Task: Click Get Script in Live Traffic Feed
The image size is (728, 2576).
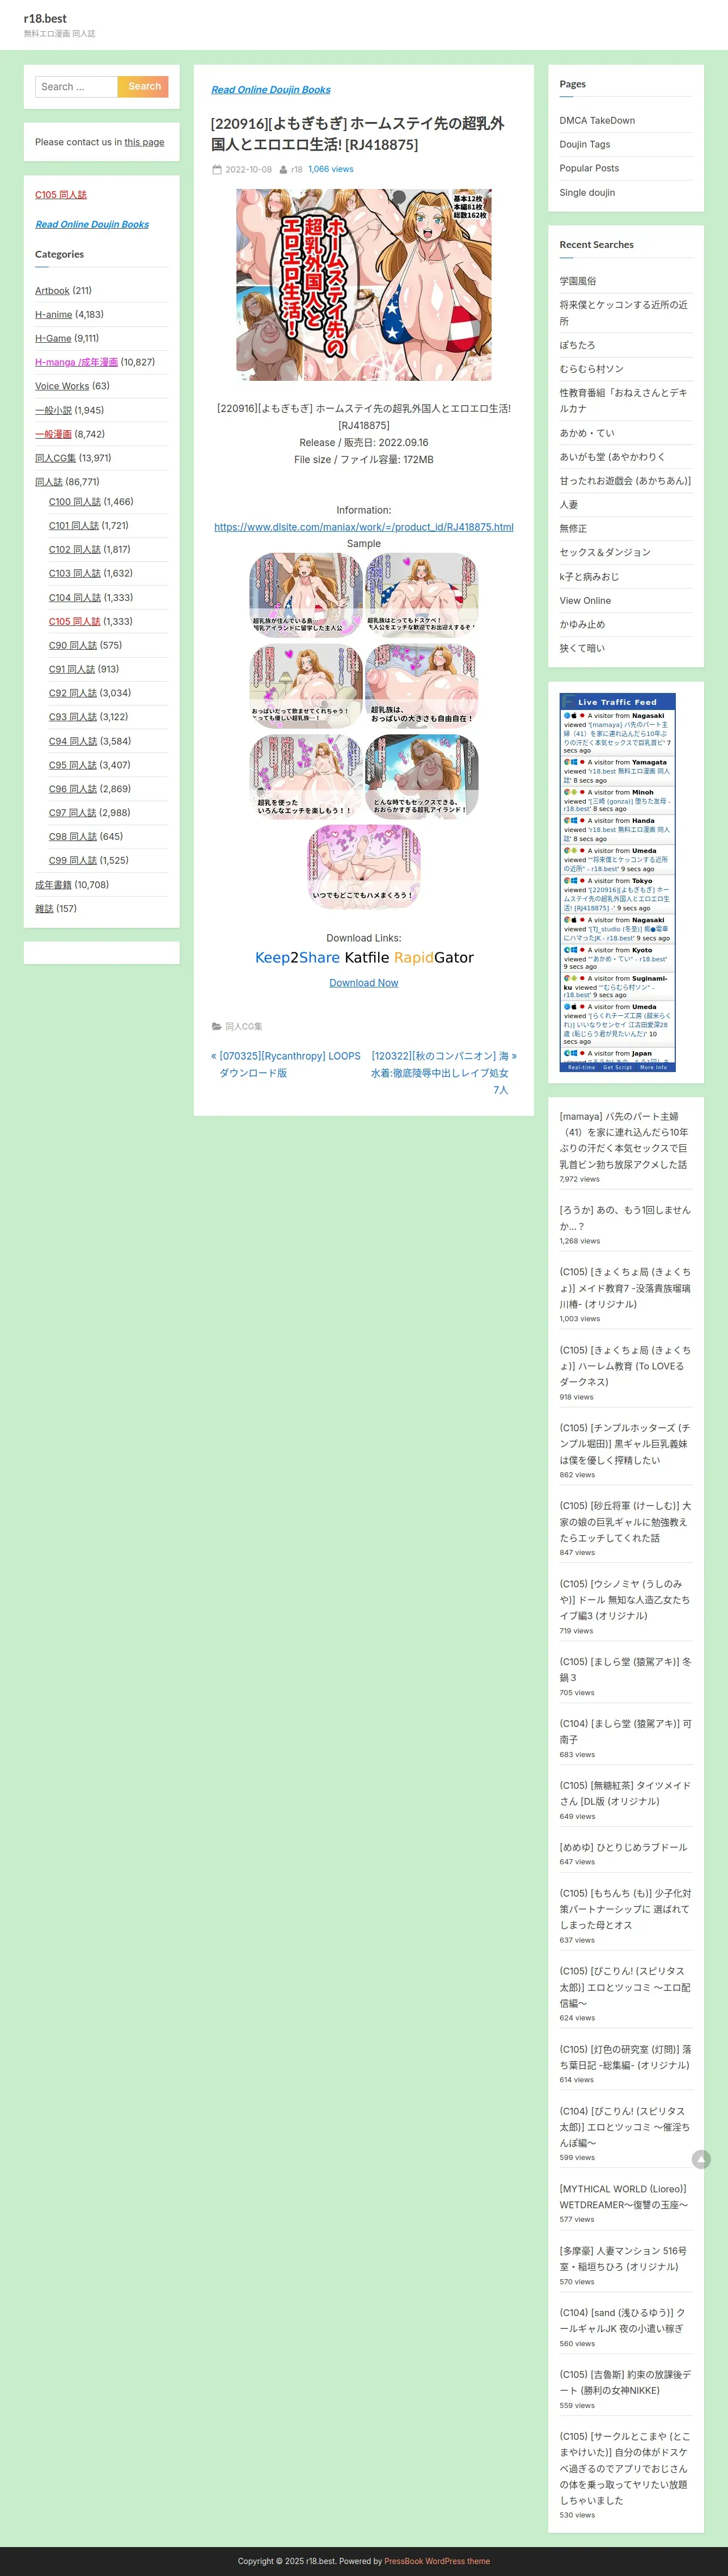Action: pos(617,1068)
